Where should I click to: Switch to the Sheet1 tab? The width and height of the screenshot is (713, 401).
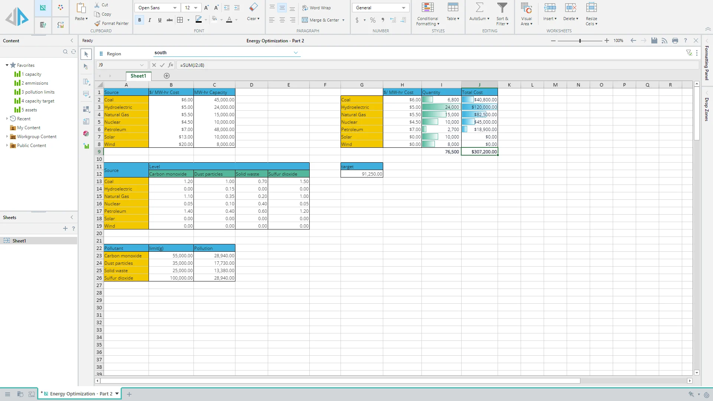click(x=138, y=76)
